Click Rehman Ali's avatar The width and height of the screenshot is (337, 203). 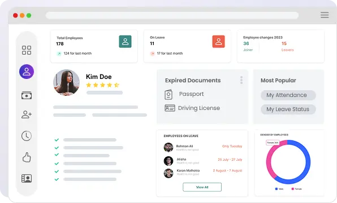pyautogui.click(x=168, y=148)
